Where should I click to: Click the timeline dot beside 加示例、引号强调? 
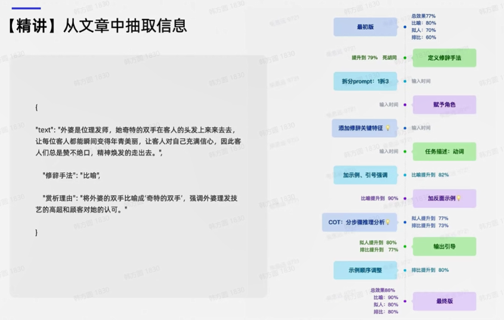[x=405, y=175]
